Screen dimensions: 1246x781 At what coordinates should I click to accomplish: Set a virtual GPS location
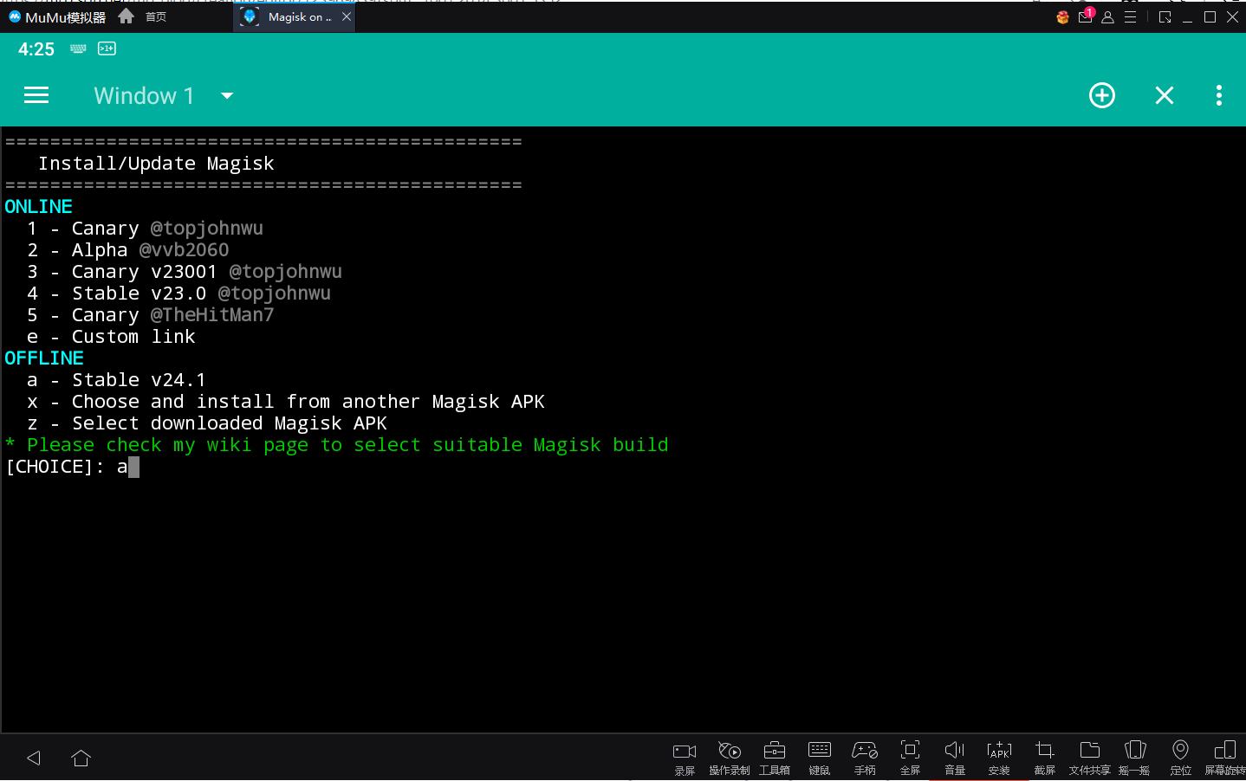(1180, 755)
